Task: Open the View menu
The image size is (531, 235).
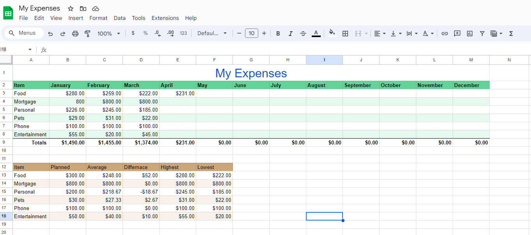Action: (x=56, y=18)
